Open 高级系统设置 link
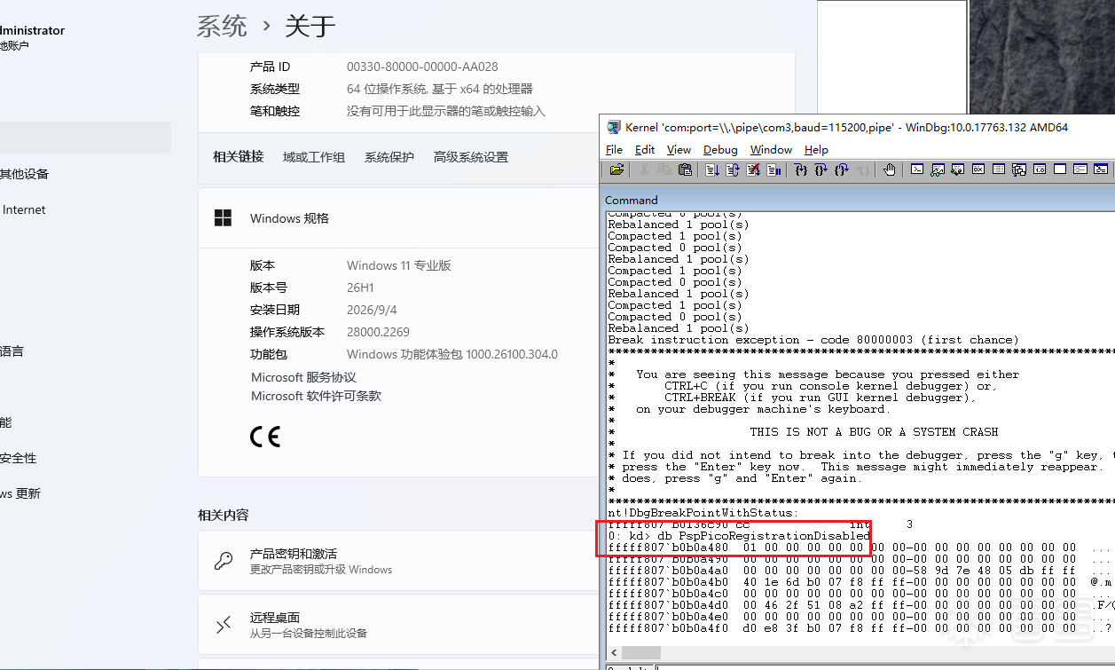The width and height of the screenshot is (1115, 670). [470, 157]
